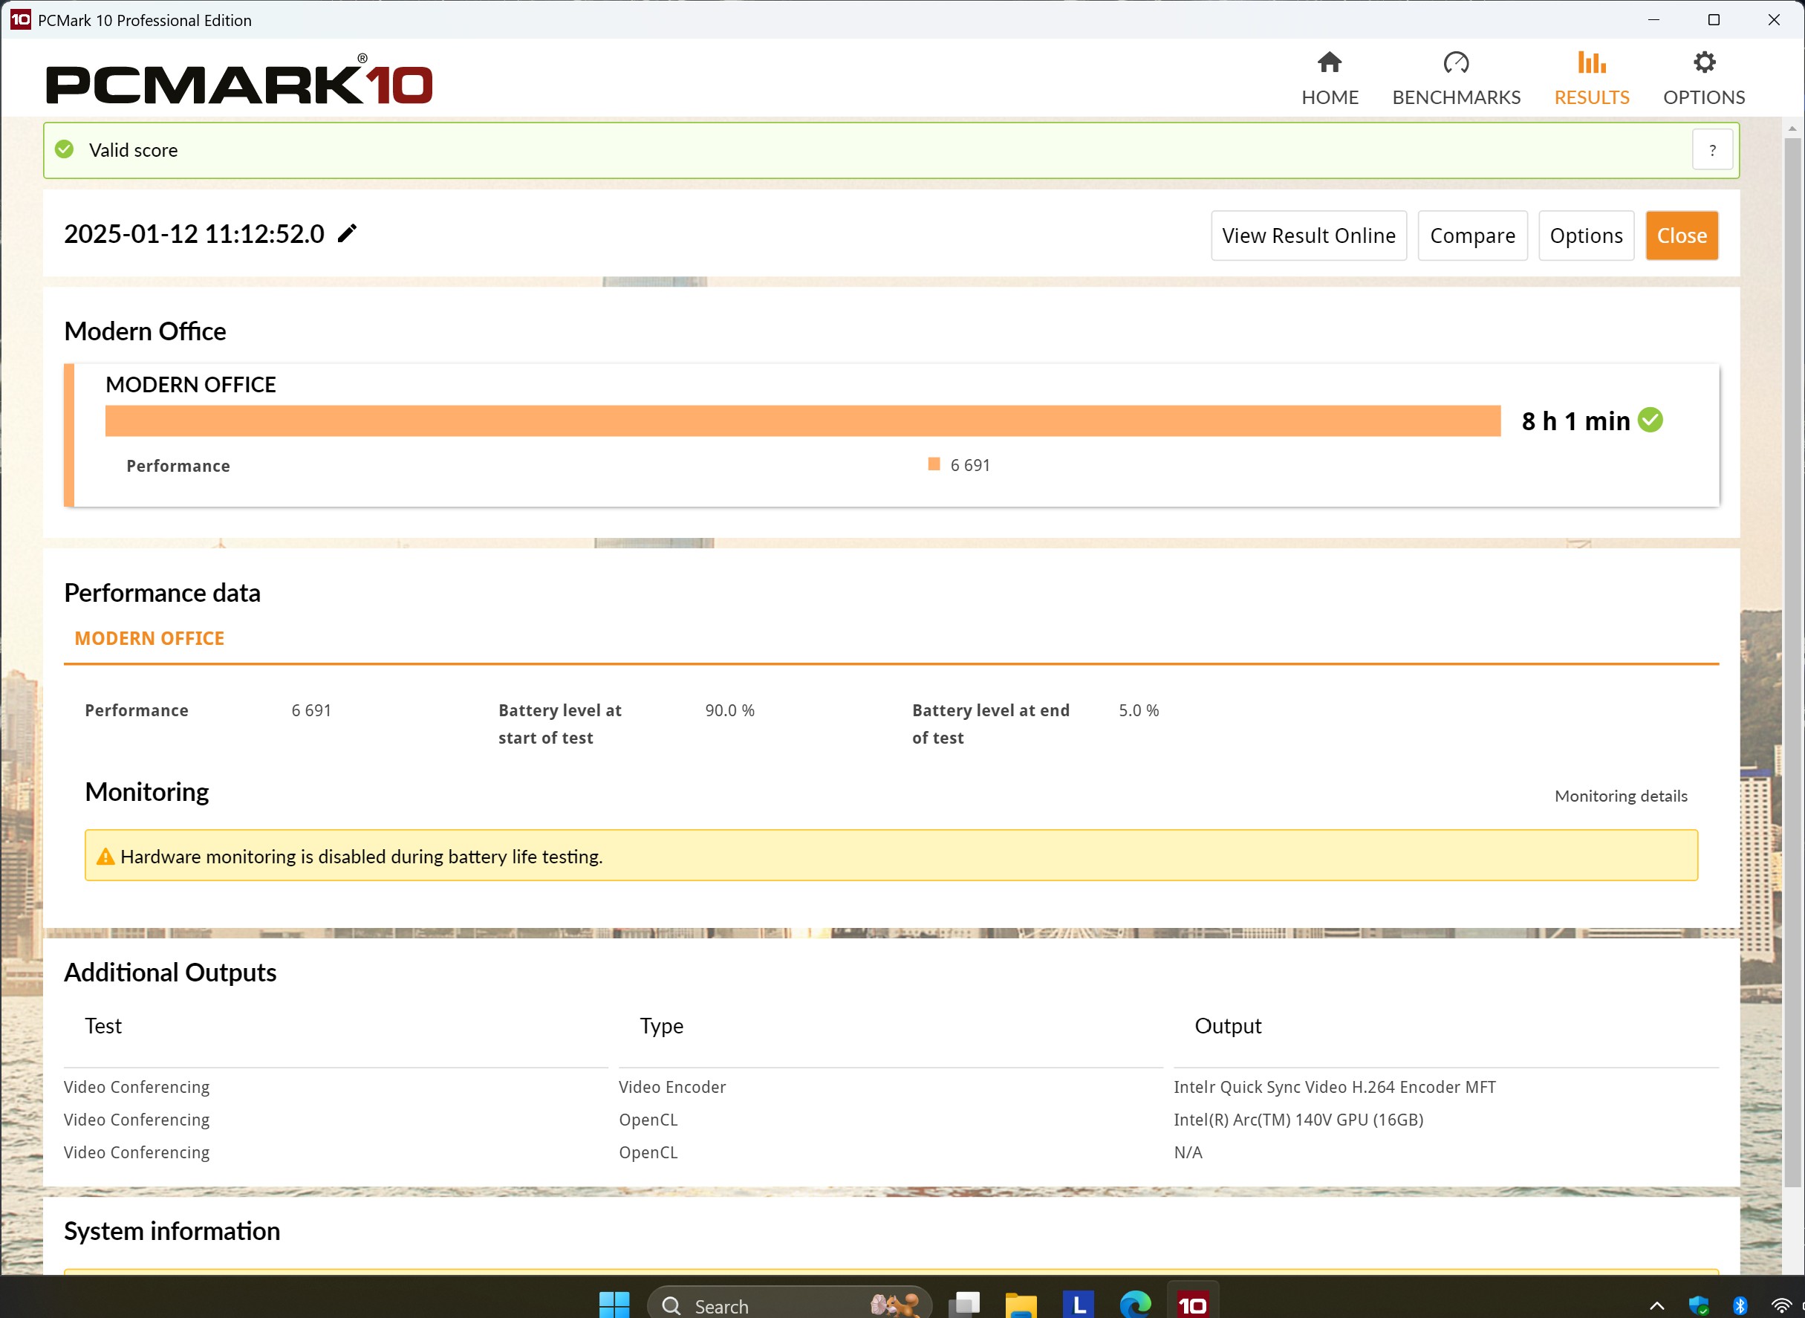This screenshot has height=1318, width=1805.
Task: Click the PCMark 10 taskbar icon
Action: (x=1192, y=1305)
